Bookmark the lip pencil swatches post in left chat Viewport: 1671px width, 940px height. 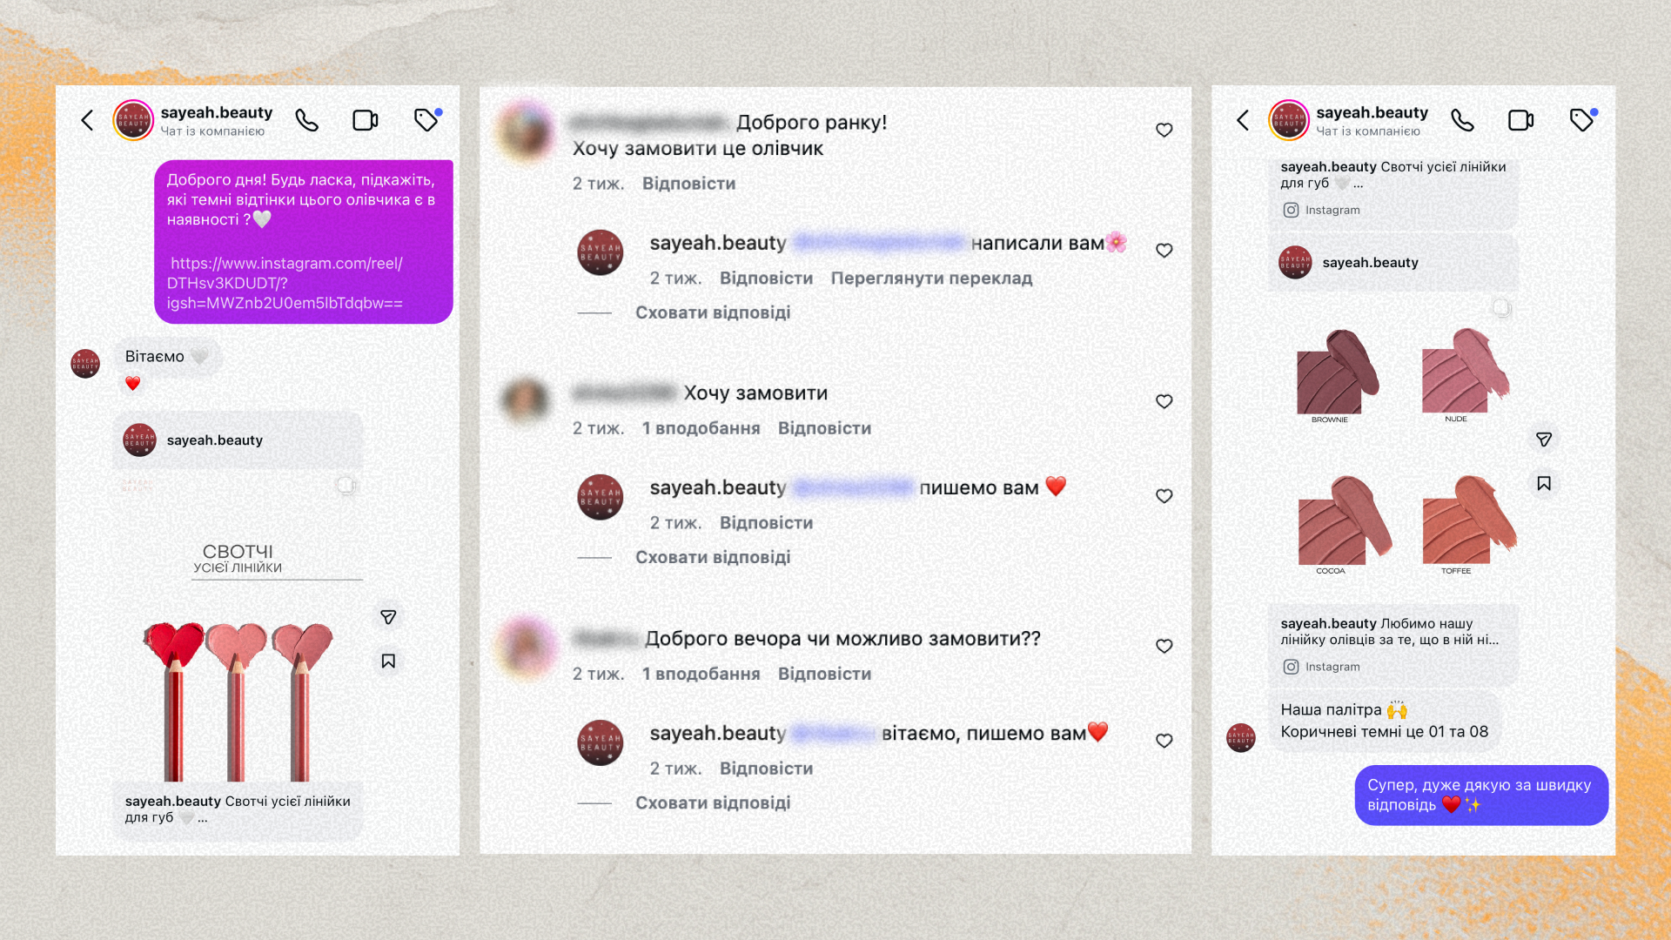pyautogui.click(x=388, y=661)
